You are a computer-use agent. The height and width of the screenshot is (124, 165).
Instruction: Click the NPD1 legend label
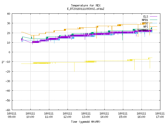click(145, 20)
